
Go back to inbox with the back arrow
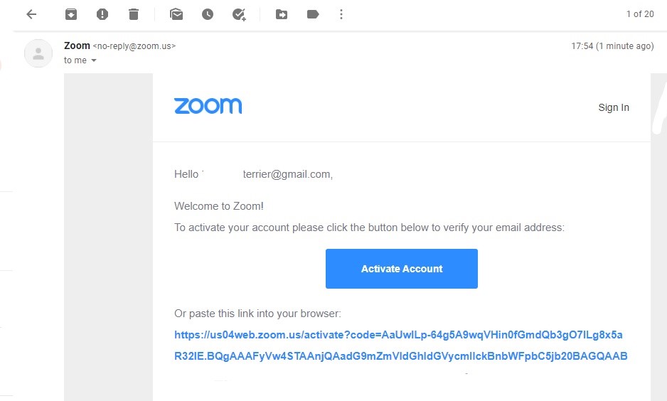point(31,14)
